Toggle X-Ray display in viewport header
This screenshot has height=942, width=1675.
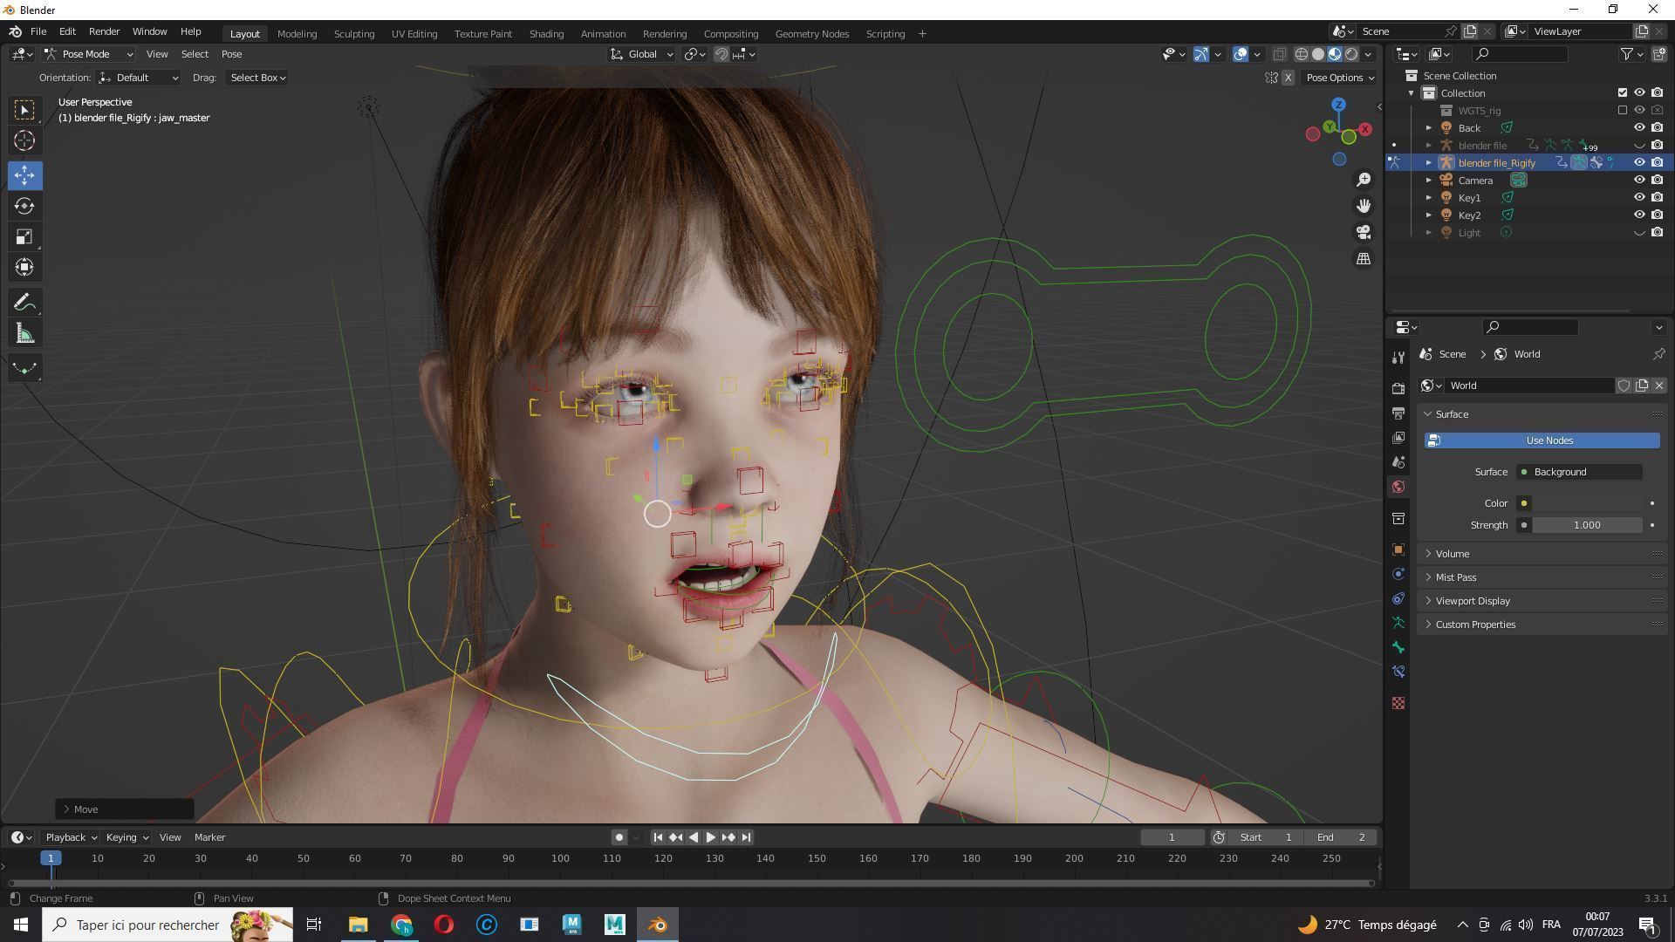tap(1279, 54)
